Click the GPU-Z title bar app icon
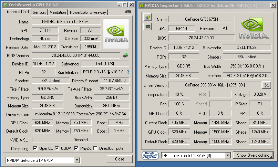The image size is (278, 167). point(5,5)
